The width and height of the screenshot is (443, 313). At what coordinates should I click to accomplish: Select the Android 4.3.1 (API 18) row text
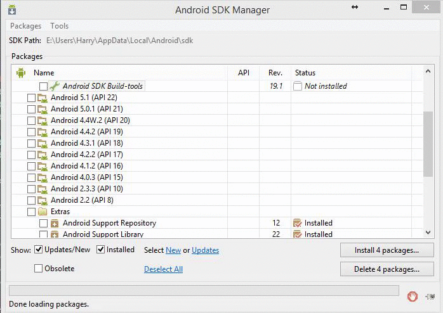click(87, 143)
